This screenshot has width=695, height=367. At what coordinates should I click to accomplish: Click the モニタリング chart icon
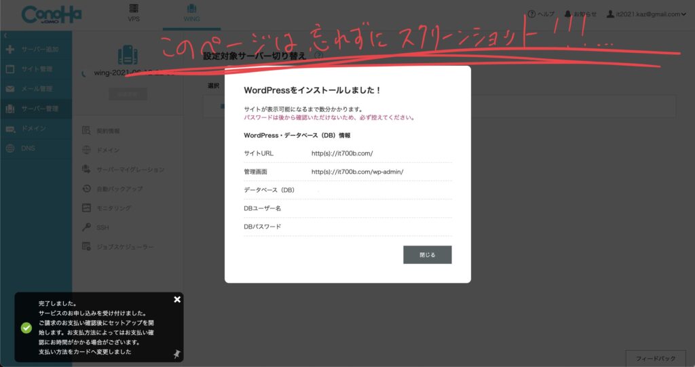(x=86, y=208)
